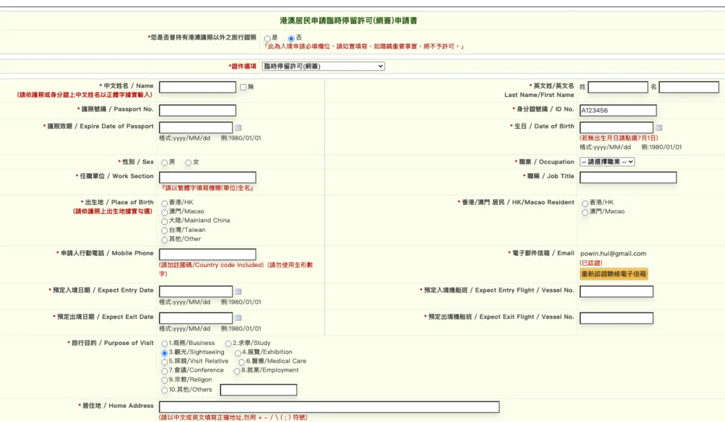
Task: Select 女 radio button for Sex
Action: click(x=188, y=163)
